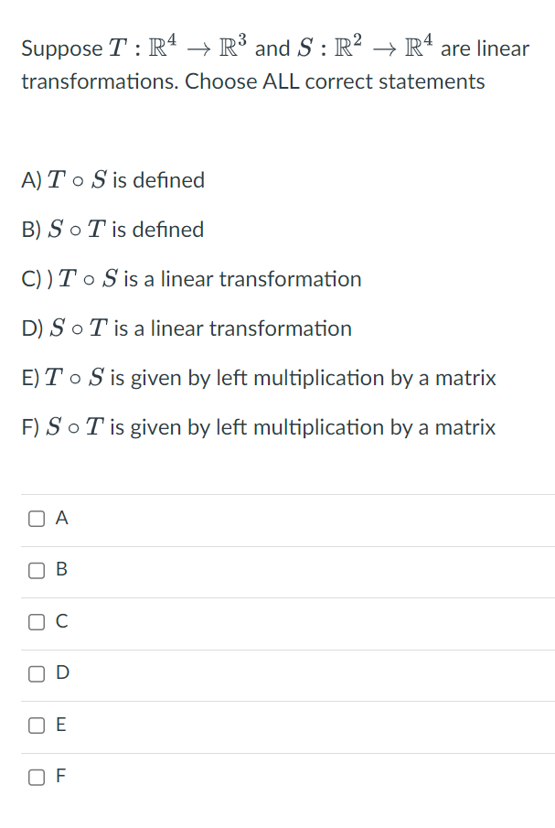Click statement 'S o T is defined'
The image size is (555, 828).
pyautogui.click(x=112, y=230)
